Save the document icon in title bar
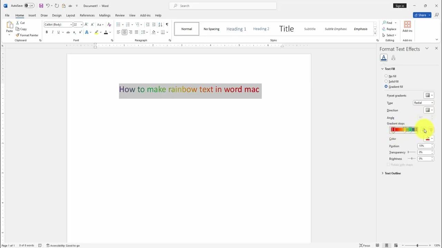 (41, 6)
